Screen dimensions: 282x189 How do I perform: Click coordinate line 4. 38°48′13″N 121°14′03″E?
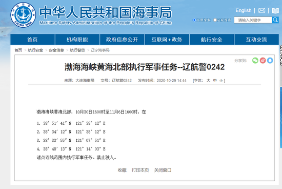click(71, 149)
